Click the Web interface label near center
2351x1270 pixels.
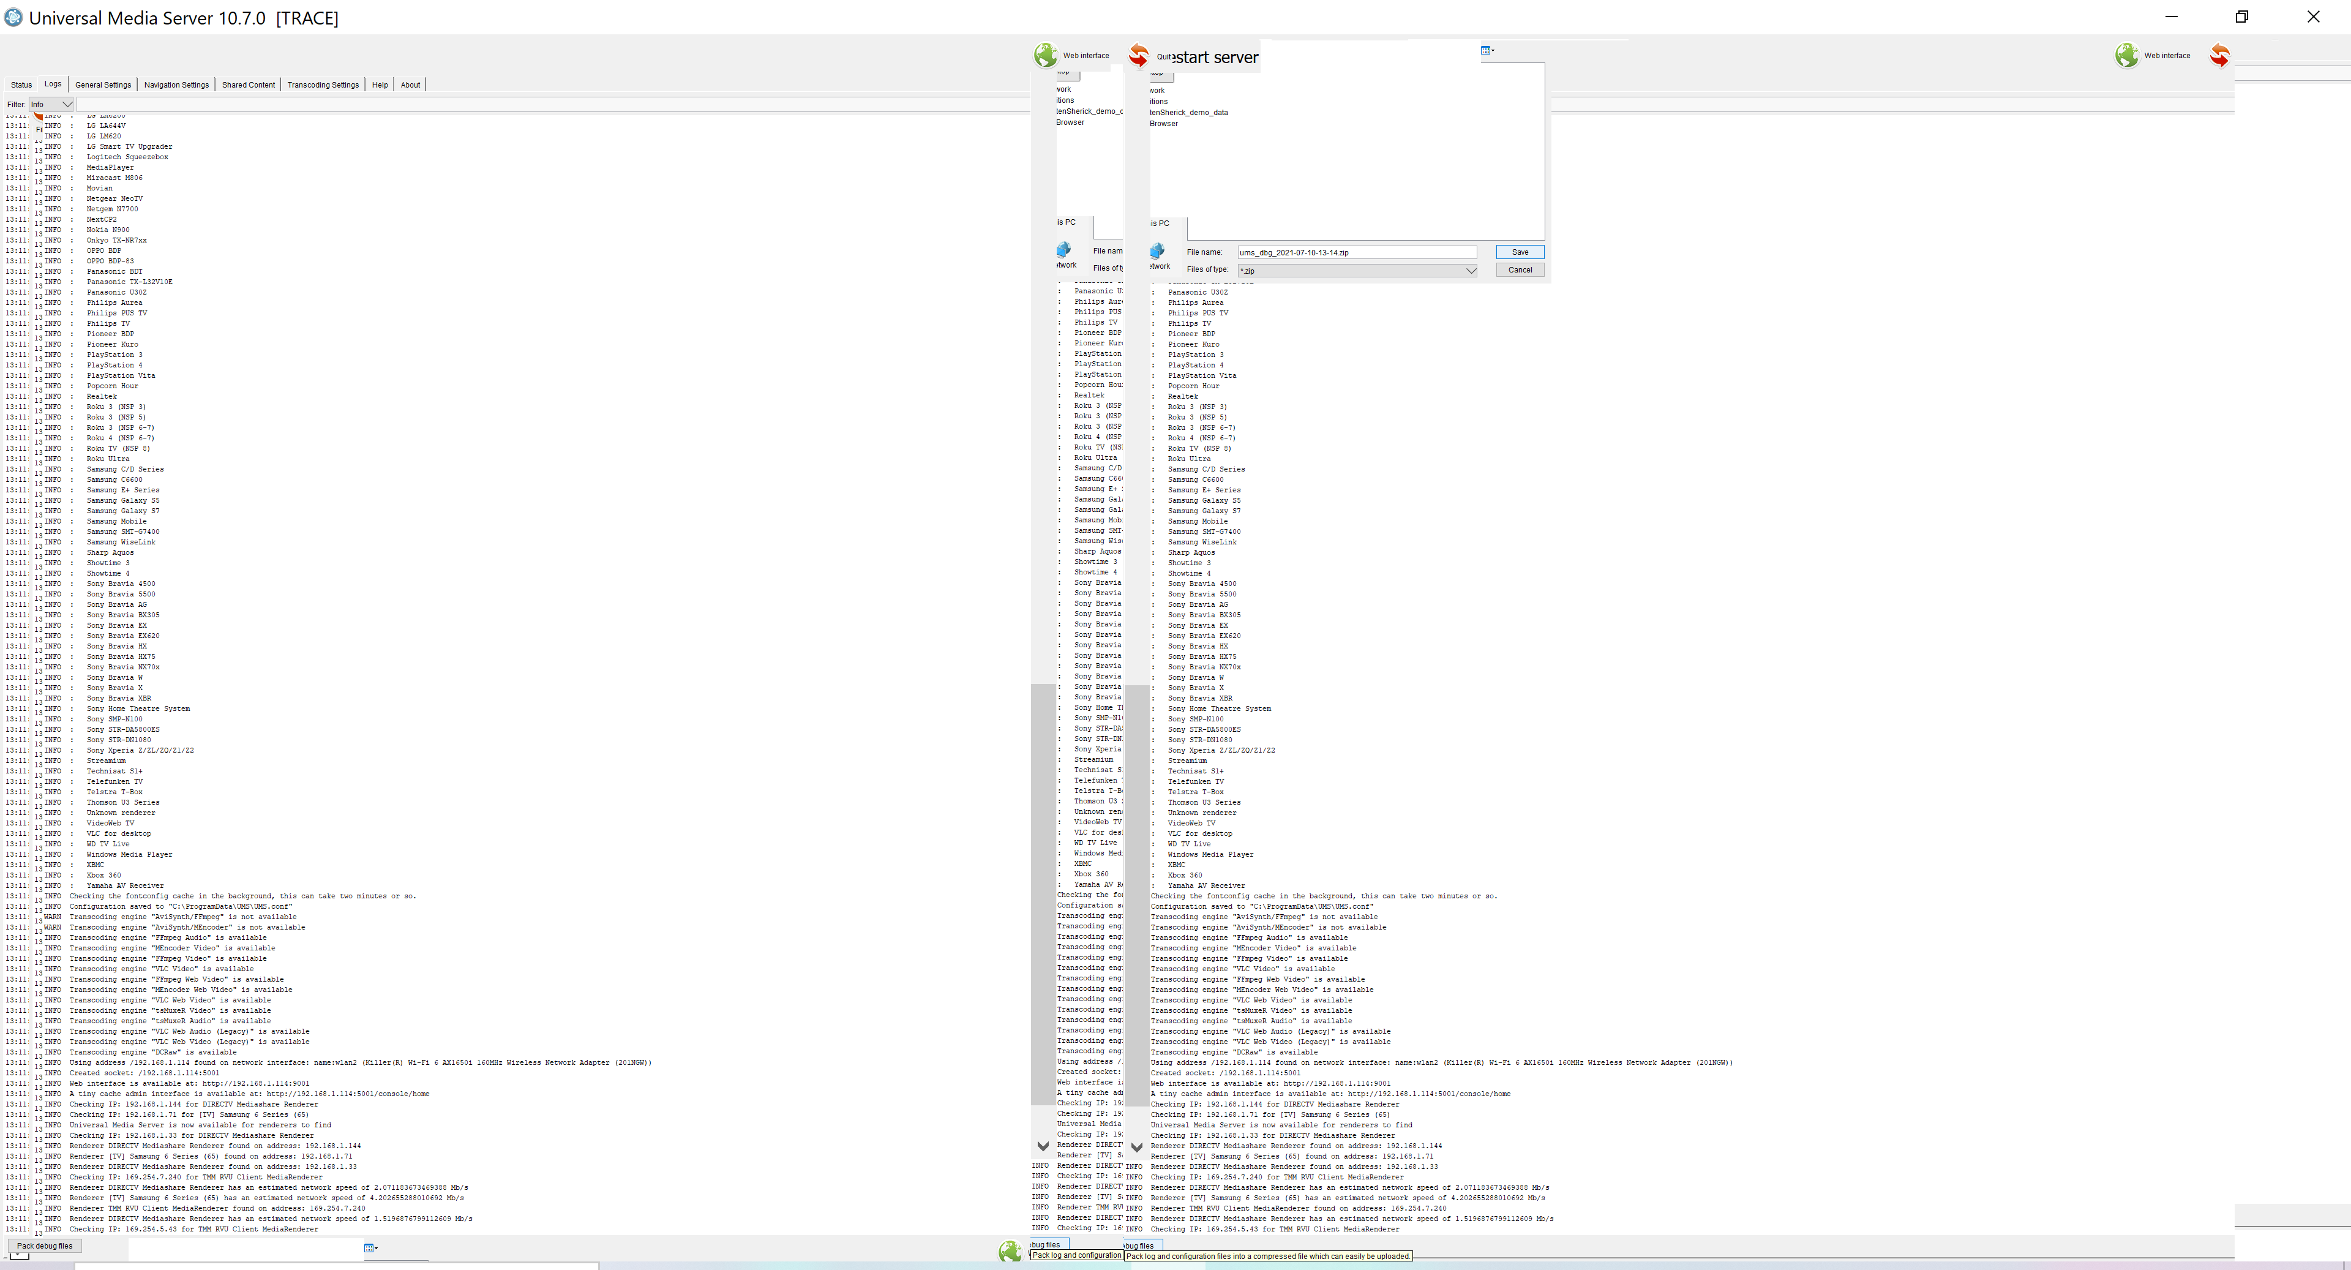1086,56
